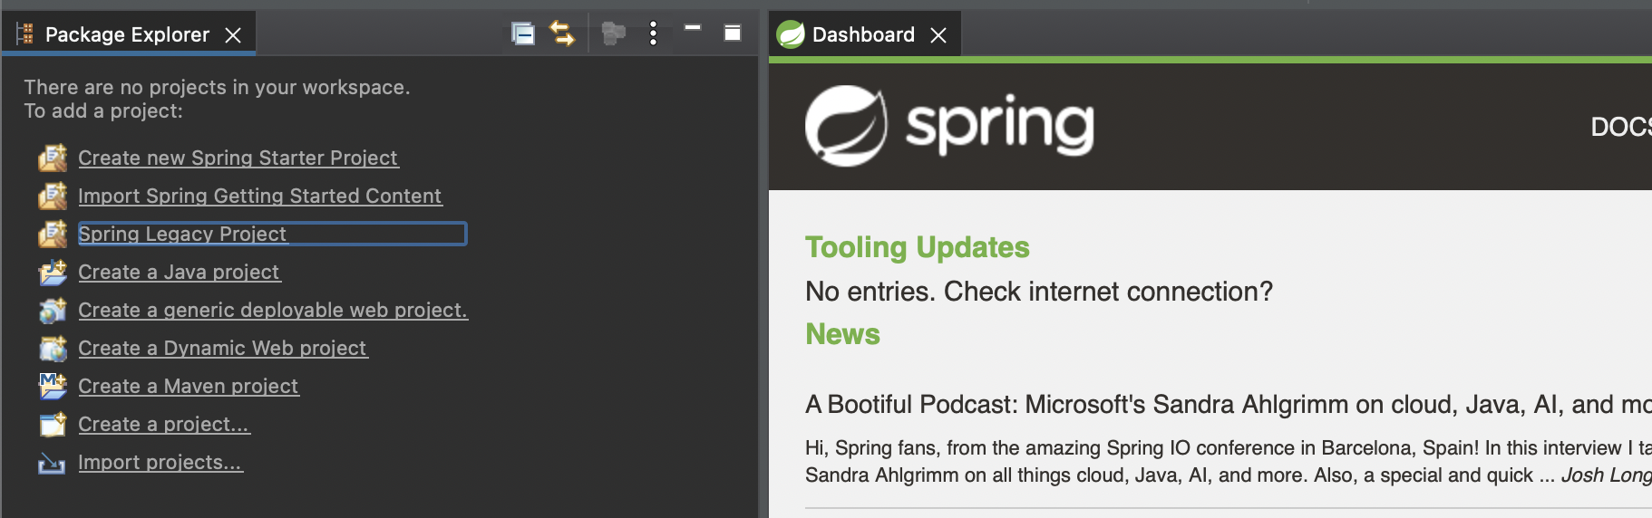The image size is (1652, 518).
Task: Select the Package Explorer tab
Action: click(x=128, y=34)
